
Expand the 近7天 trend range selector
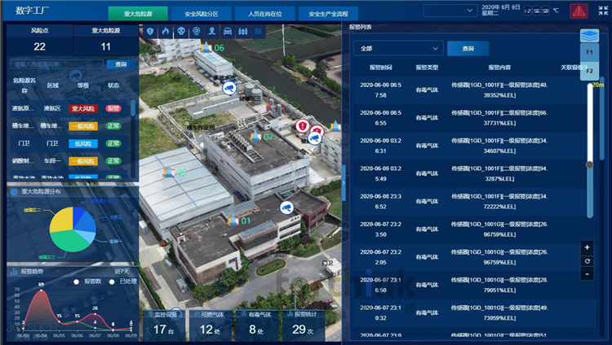point(122,271)
